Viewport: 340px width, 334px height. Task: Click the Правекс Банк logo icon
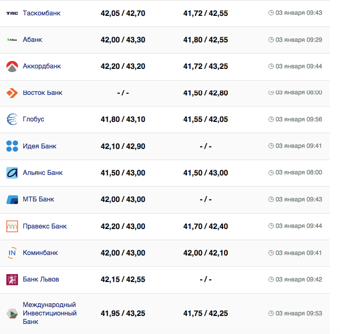[x=12, y=226]
